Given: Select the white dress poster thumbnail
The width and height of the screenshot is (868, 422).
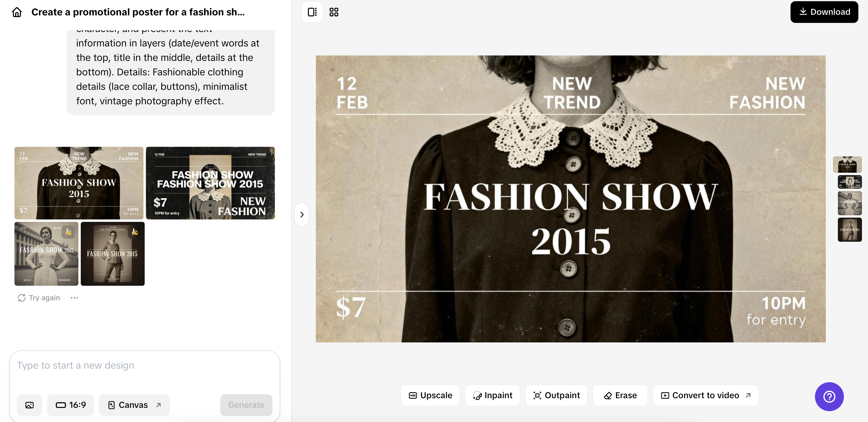Looking at the screenshot, I should (46, 254).
